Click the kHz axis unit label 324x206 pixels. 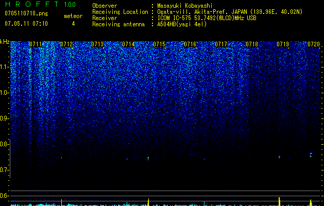[5, 42]
